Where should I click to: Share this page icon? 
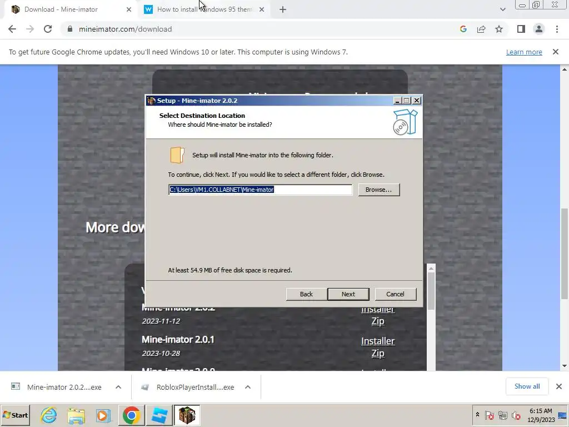pos(481,29)
